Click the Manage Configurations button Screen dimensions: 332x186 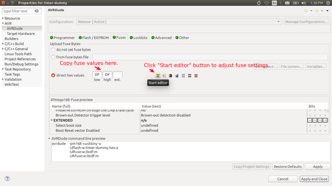point(306,22)
